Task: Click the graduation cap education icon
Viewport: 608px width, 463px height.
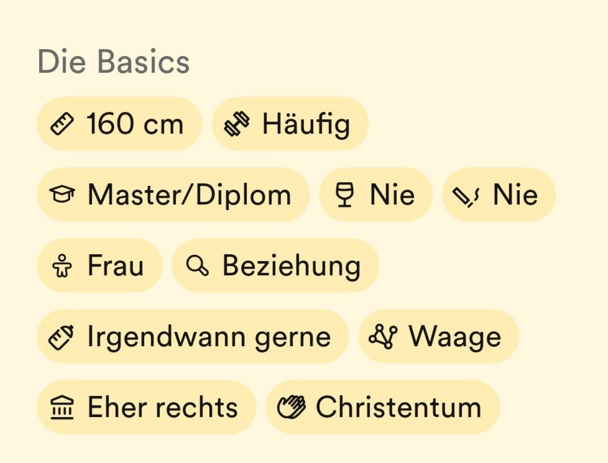Action: coord(62,195)
